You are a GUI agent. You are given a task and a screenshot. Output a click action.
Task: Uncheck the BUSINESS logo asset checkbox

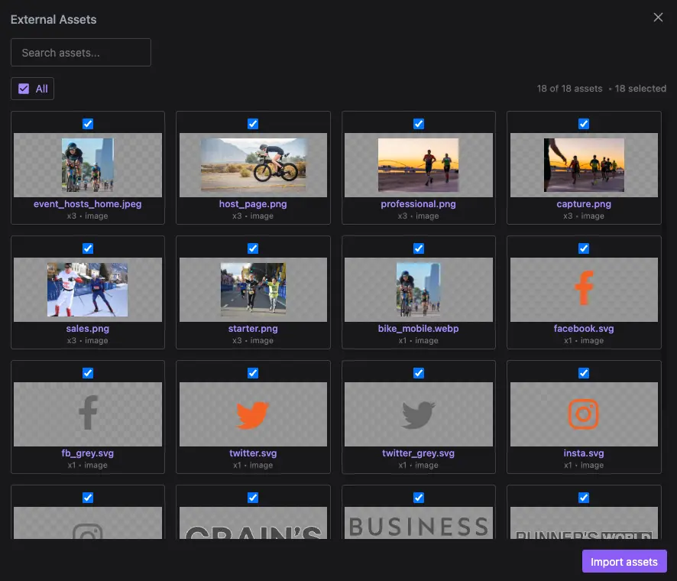click(x=418, y=497)
